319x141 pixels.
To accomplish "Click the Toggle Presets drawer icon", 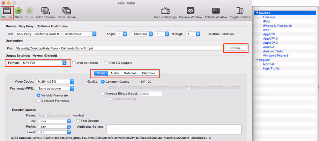I will [240, 11].
